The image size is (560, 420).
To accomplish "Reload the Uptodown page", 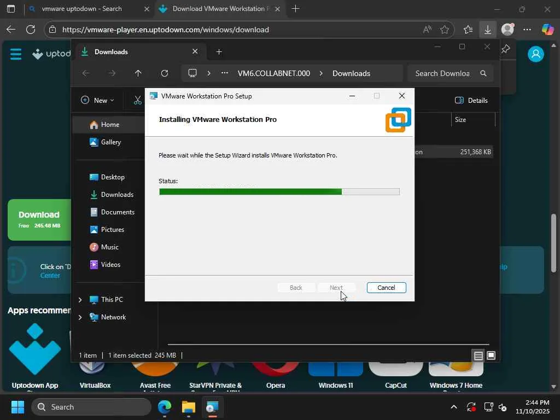I will [x=31, y=30].
